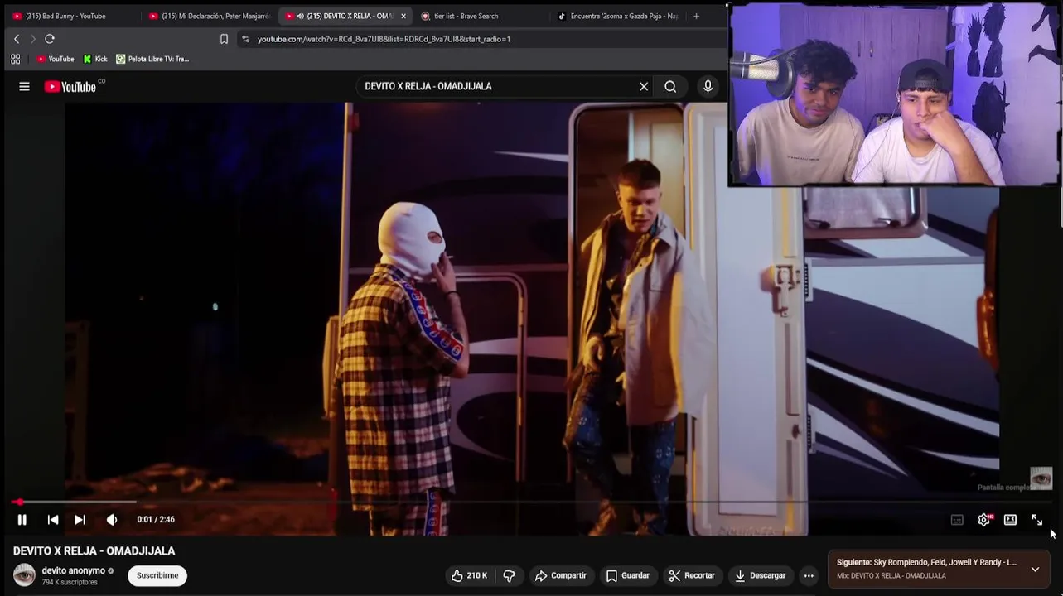Open the Kick bookmark

pyautogui.click(x=95, y=59)
